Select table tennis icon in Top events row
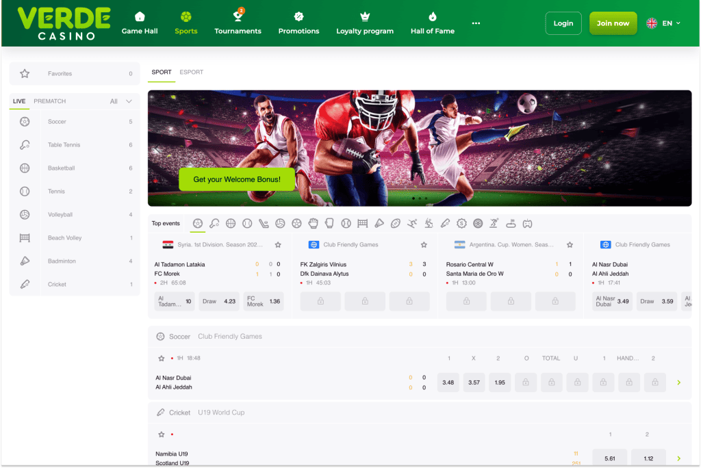 click(x=214, y=224)
